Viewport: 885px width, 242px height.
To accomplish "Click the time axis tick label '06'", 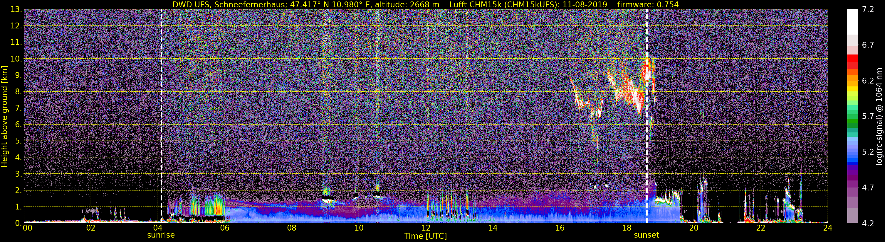I will (x=225, y=228).
